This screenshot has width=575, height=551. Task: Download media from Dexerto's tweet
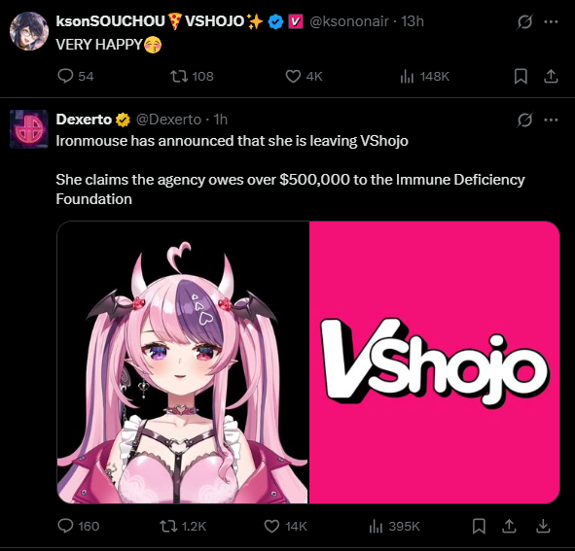543,526
